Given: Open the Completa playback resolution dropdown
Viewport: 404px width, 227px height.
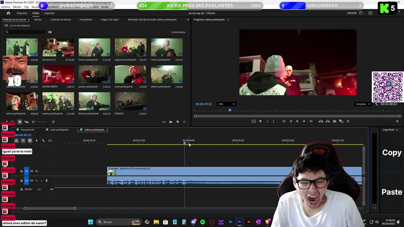Looking at the screenshot, I should click(x=362, y=104).
